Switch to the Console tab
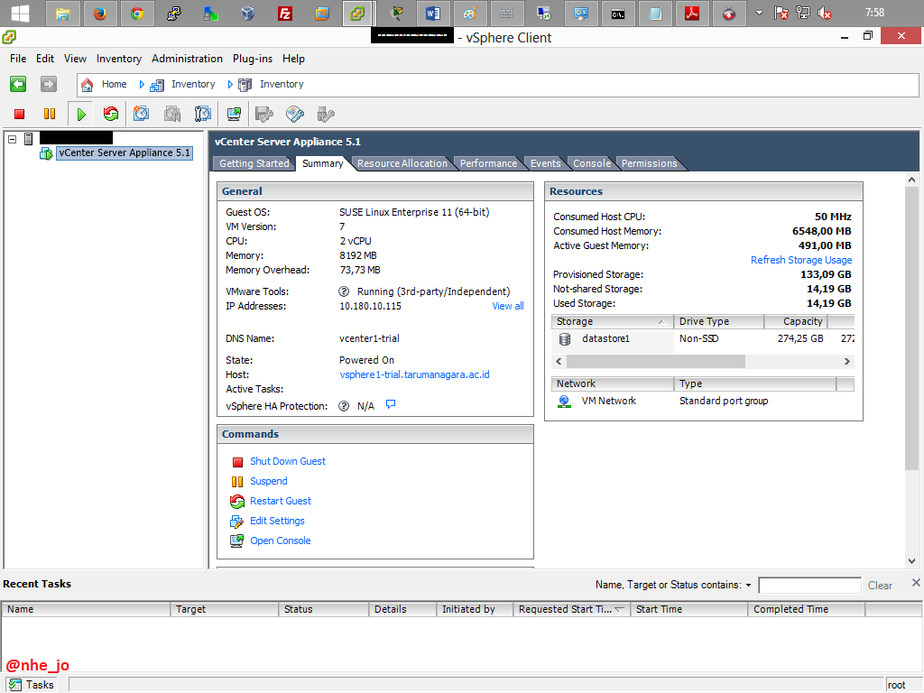924x693 pixels. [592, 164]
